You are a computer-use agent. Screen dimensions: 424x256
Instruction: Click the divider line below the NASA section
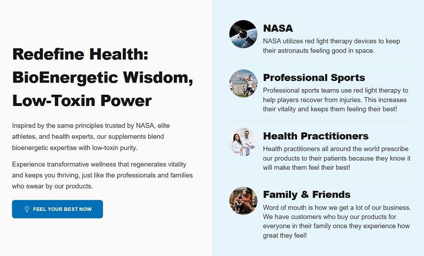tap(321, 62)
